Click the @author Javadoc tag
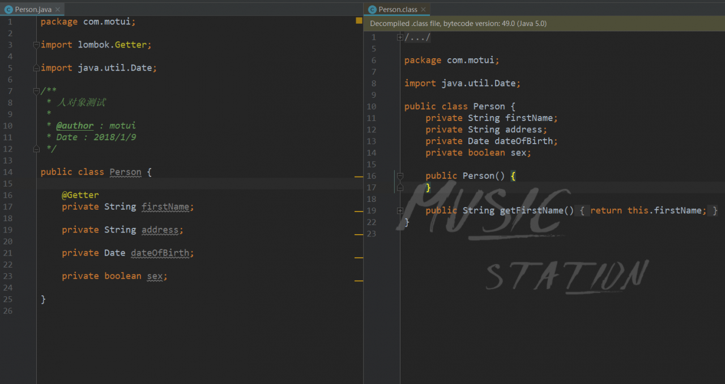 click(75, 126)
